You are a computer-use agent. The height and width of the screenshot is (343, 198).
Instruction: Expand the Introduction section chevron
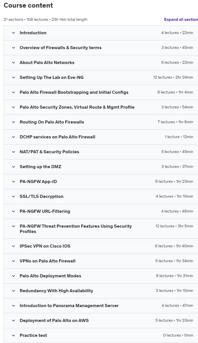[13, 33]
